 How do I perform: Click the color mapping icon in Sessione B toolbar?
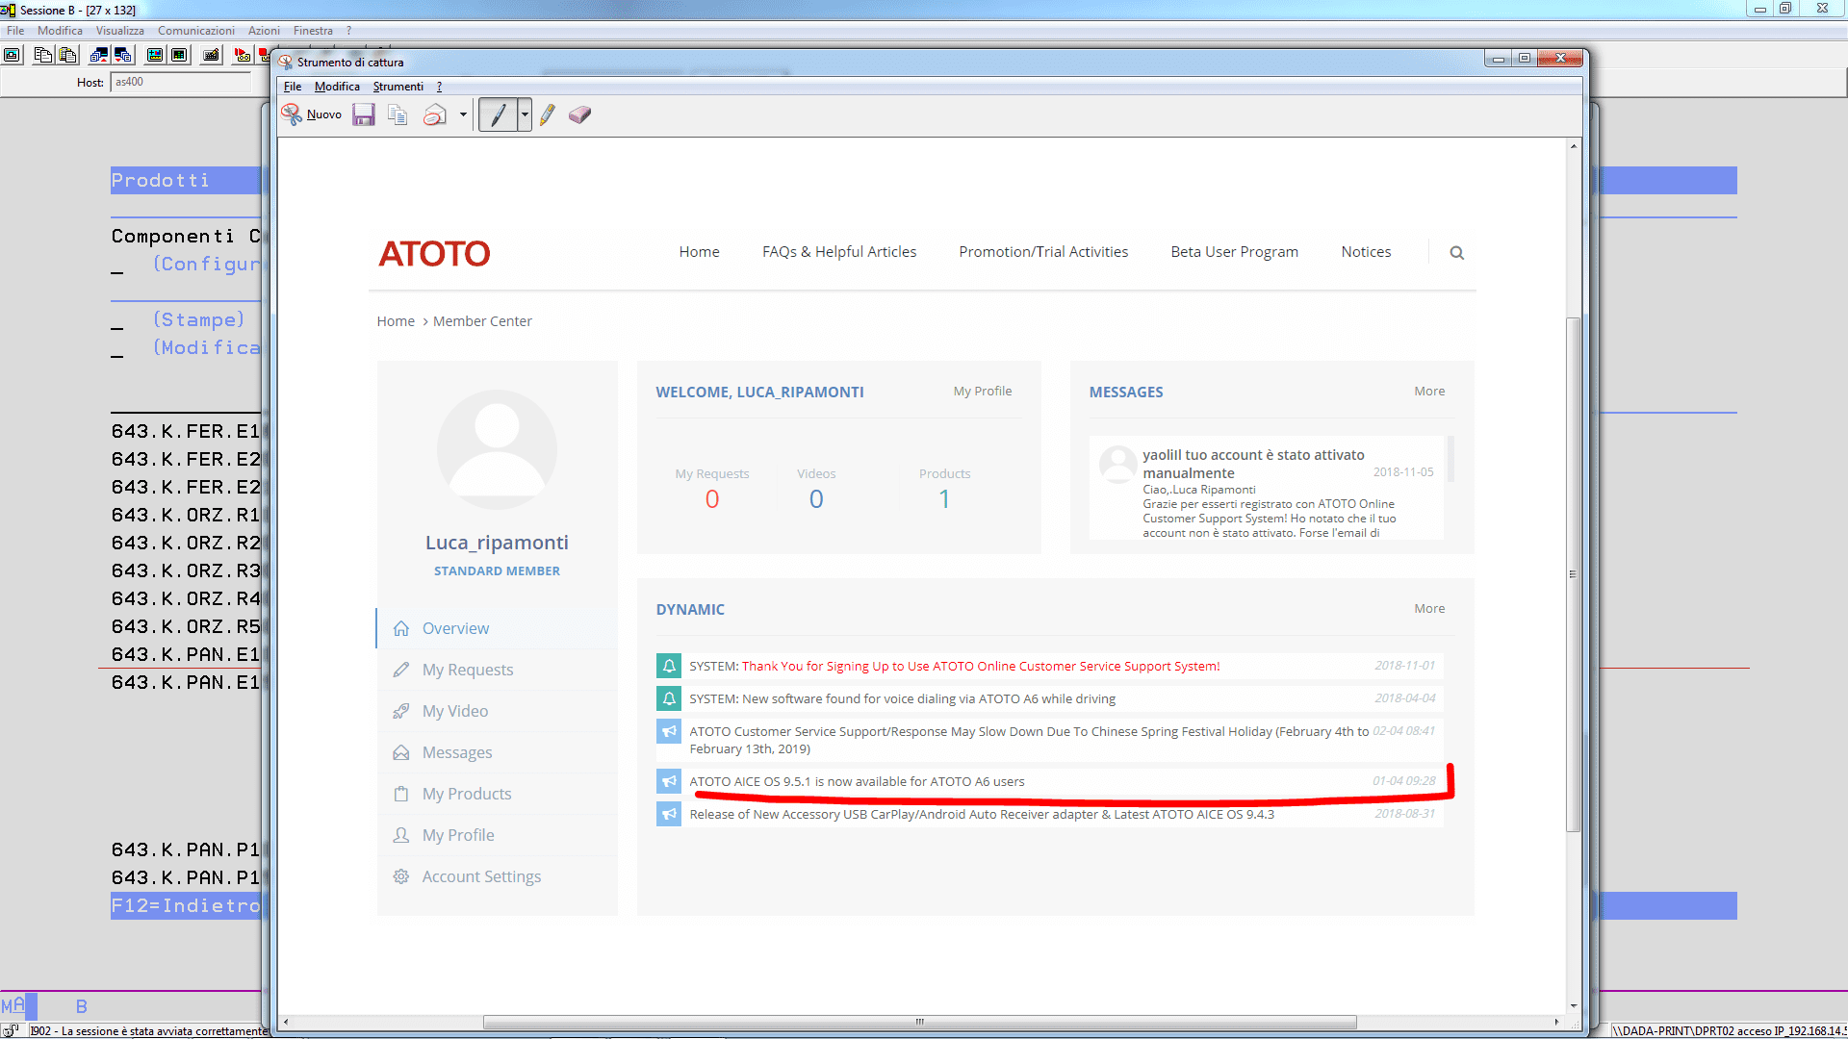click(x=179, y=55)
